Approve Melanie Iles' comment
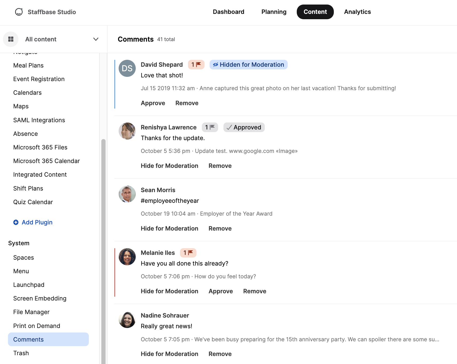 click(221, 291)
